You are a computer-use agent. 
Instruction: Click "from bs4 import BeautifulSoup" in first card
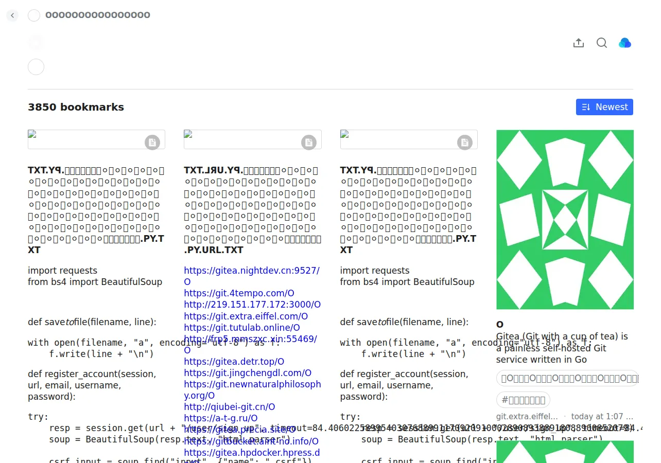95,282
